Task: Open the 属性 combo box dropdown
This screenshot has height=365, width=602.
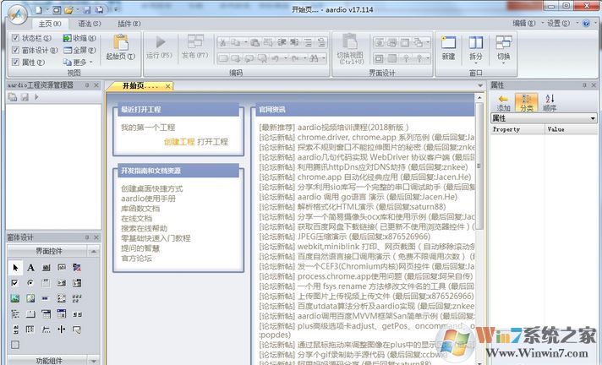Action: point(593,118)
